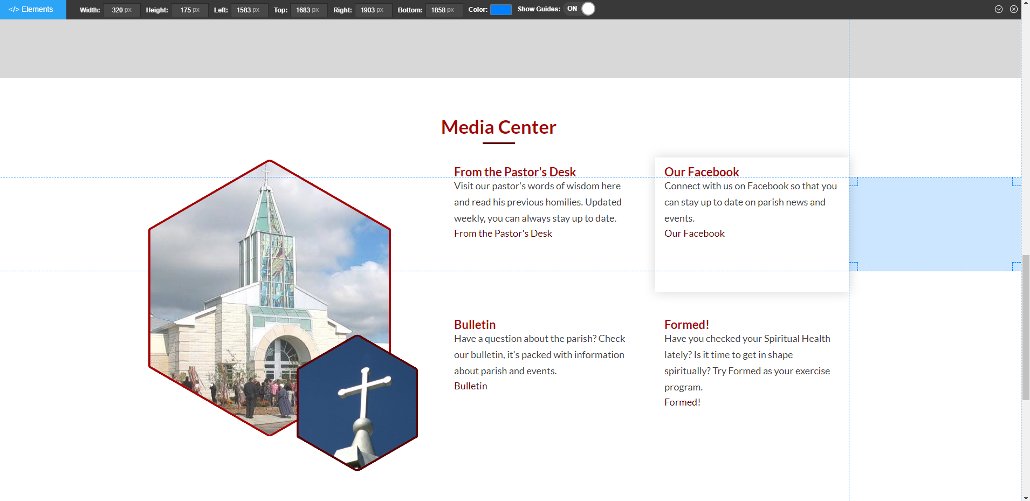Image resolution: width=1030 pixels, height=501 pixels.
Task: Focus the Height value field
Action: pos(189,10)
